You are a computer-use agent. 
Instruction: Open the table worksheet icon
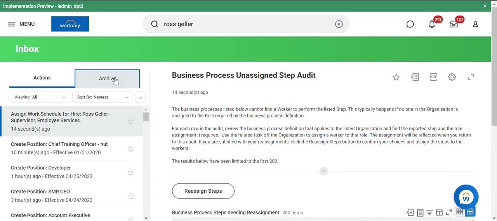tap(420, 212)
